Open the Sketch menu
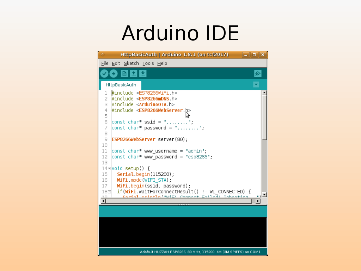 point(131,63)
